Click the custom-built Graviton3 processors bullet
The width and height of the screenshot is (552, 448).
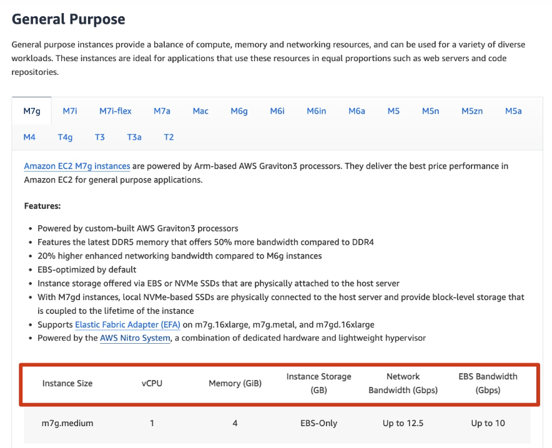tap(137, 228)
